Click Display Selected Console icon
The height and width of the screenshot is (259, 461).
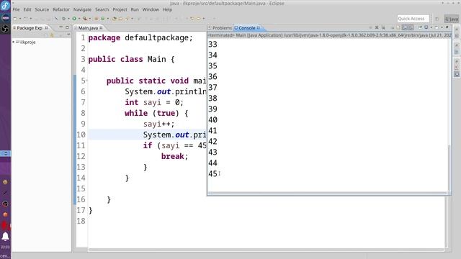(x=426, y=27)
